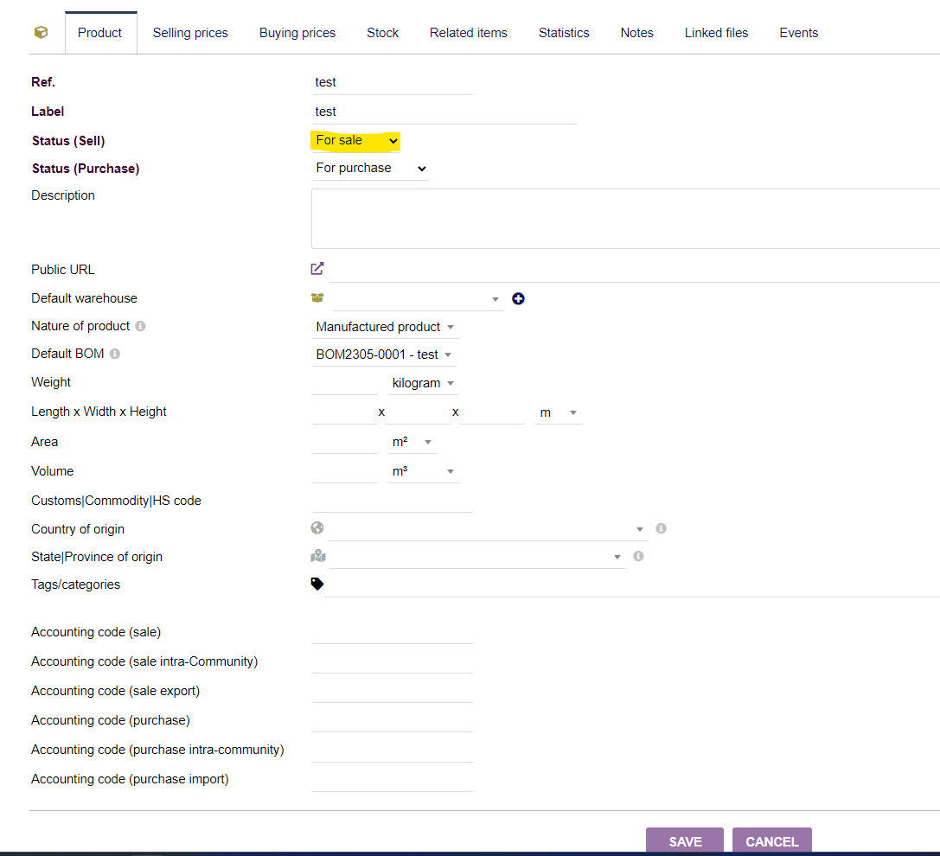The image size is (940, 856).
Task: Click the Accounting code (sale export) input
Action: tap(393, 691)
